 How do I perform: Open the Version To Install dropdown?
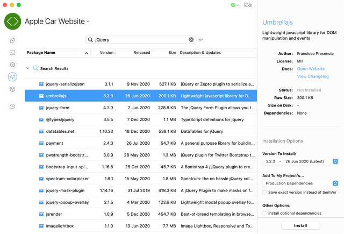tap(300, 161)
